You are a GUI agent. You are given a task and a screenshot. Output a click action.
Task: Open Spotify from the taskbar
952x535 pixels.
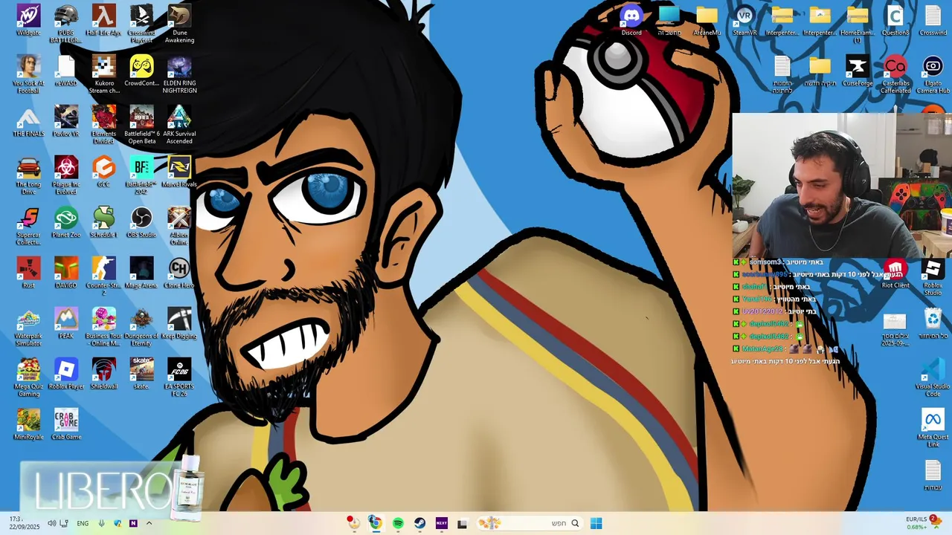pyautogui.click(x=398, y=523)
